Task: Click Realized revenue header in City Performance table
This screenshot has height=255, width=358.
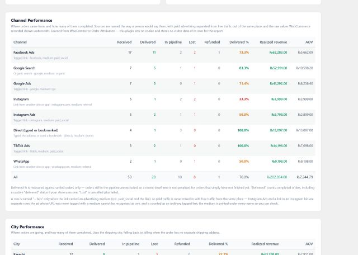Action: point(265,244)
